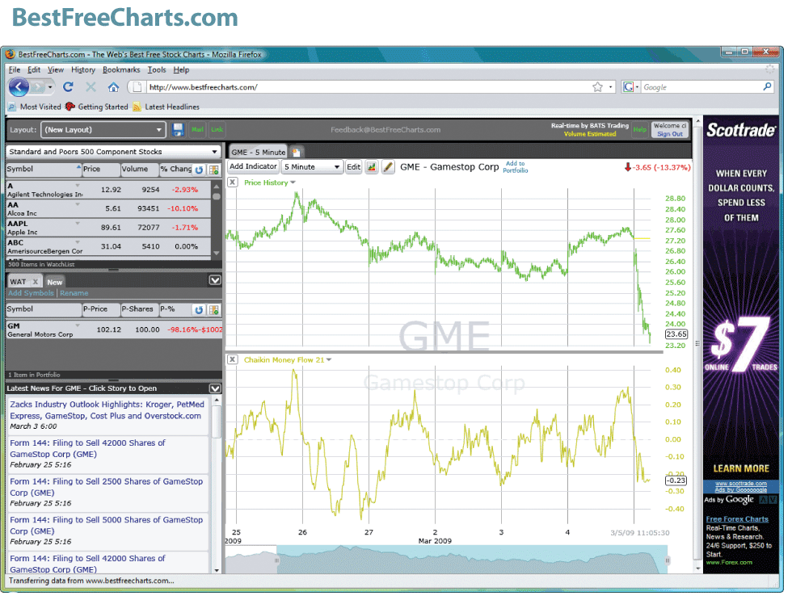Click the Add to Portfolio link
792x600 pixels.
(x=515, y=167)
